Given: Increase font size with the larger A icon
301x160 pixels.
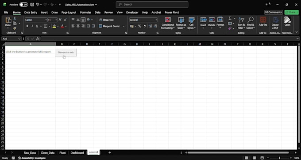Looking at the screenshot, I should pyautogui.click(x=60, y=20).
